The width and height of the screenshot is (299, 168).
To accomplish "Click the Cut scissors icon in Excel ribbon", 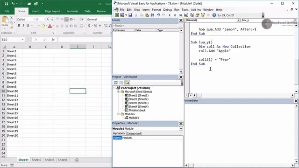I will tap(11, 18).
